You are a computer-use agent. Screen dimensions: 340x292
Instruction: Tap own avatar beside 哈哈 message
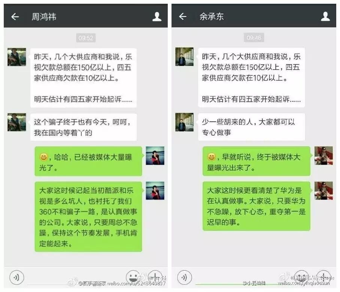click(x=155, y=156)
